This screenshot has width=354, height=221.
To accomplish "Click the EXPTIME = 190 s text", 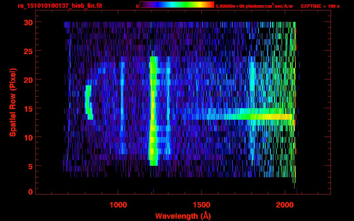I will tap(320, 6).
